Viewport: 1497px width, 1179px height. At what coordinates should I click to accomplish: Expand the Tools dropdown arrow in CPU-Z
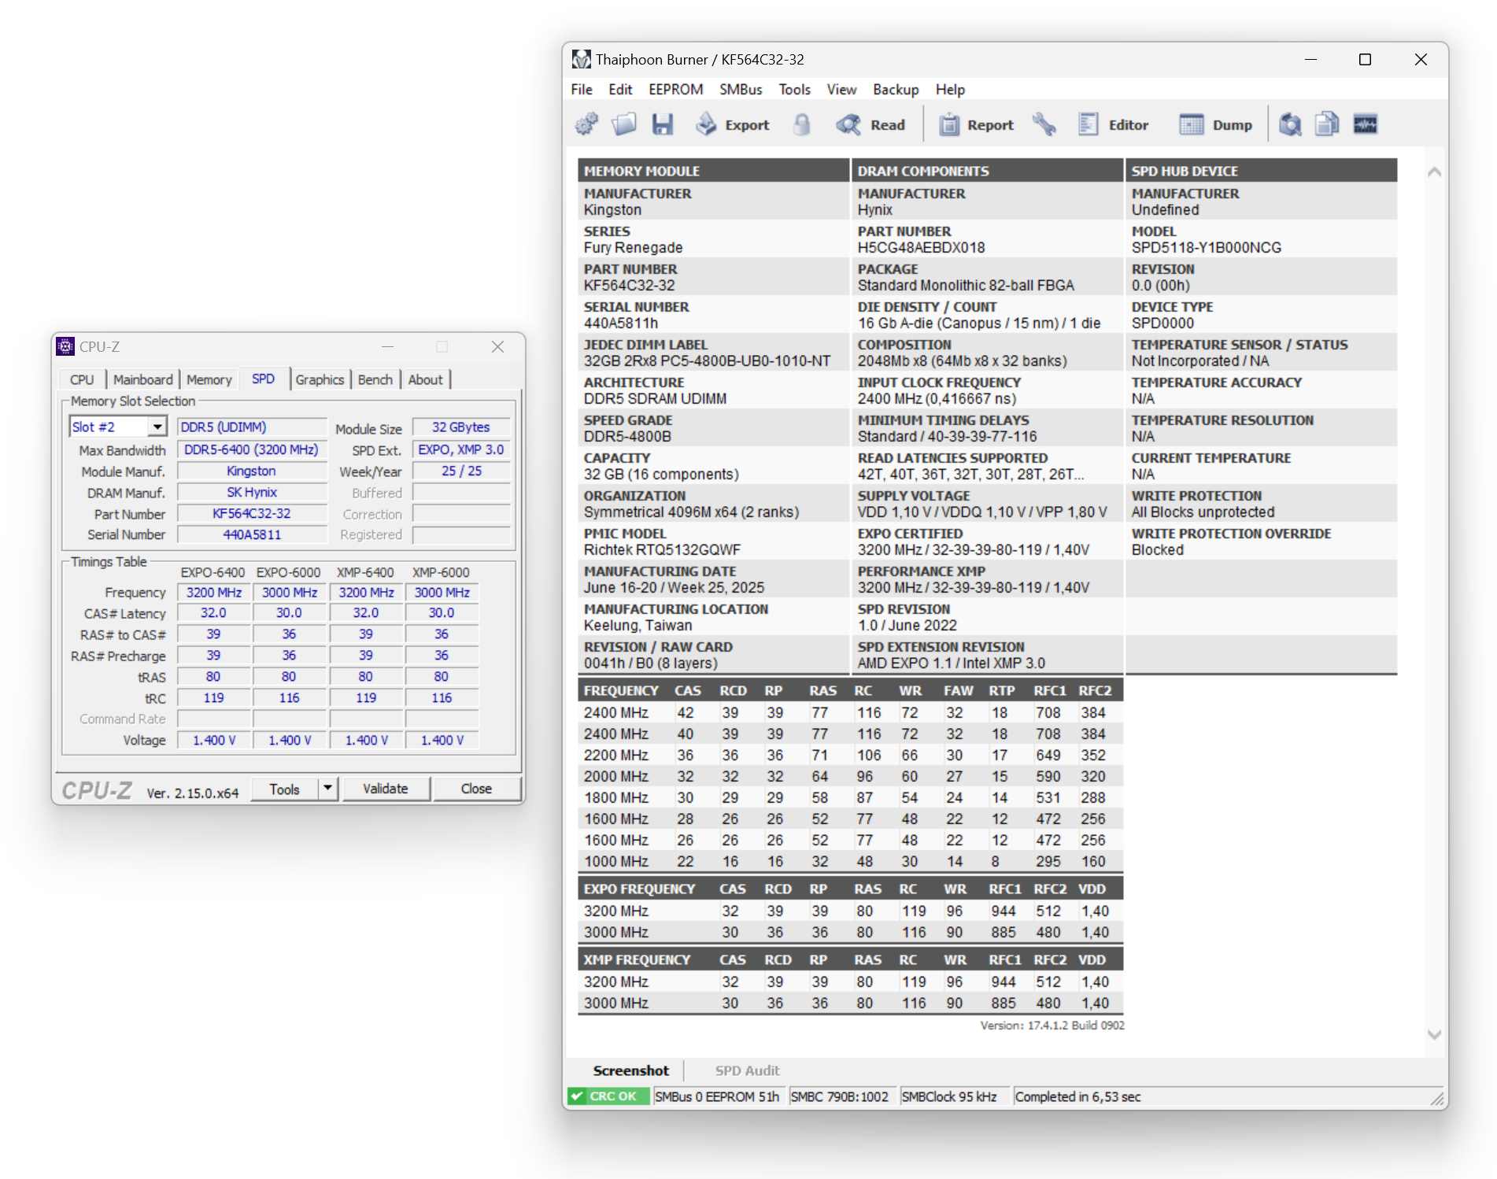327,788
